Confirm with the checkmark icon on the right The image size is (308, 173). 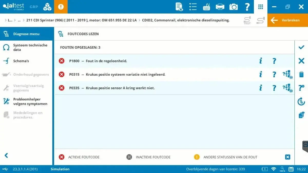(x=301, y=47)
